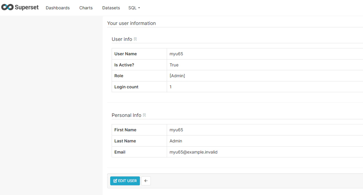The image size is (363, 195).
Task: Select the login count value 1
Action: [171, 87]
